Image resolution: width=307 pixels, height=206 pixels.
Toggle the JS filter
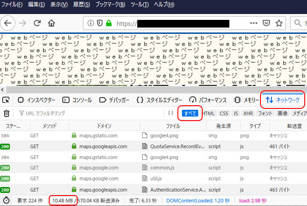(236, 113)
